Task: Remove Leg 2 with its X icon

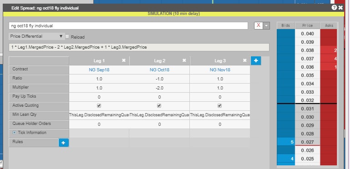Action: coord(184,60)
